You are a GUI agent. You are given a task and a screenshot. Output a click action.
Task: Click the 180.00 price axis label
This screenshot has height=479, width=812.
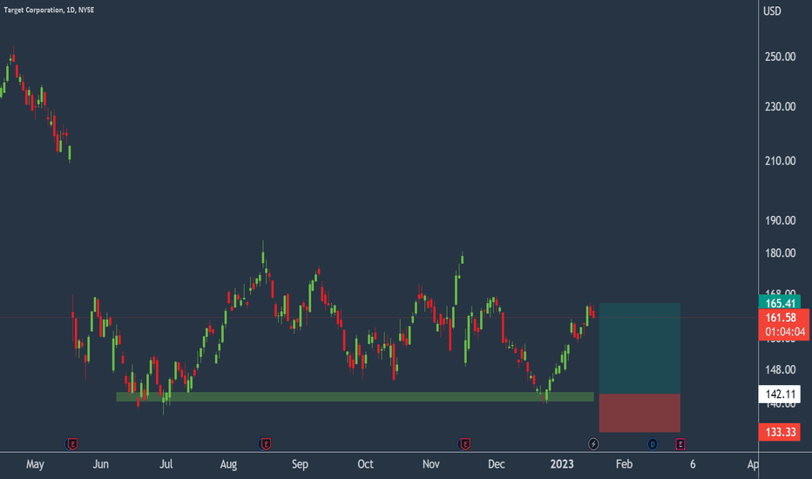pos(780,253)
